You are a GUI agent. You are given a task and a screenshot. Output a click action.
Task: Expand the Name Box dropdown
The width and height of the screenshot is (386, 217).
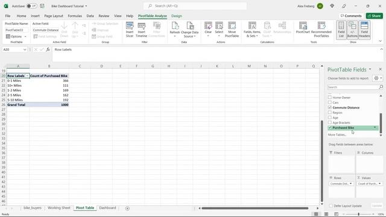point(25,49)
